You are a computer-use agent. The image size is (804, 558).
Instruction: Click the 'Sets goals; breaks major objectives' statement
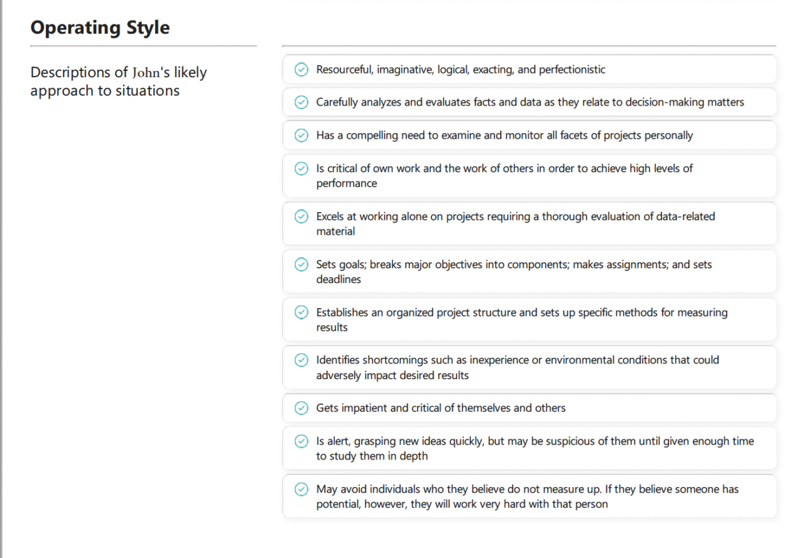514,272
